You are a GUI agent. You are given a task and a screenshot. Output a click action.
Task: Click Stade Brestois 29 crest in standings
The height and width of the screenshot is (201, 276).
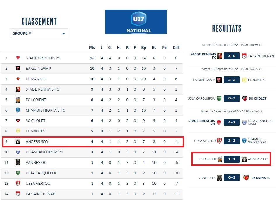tap(18, 58)
